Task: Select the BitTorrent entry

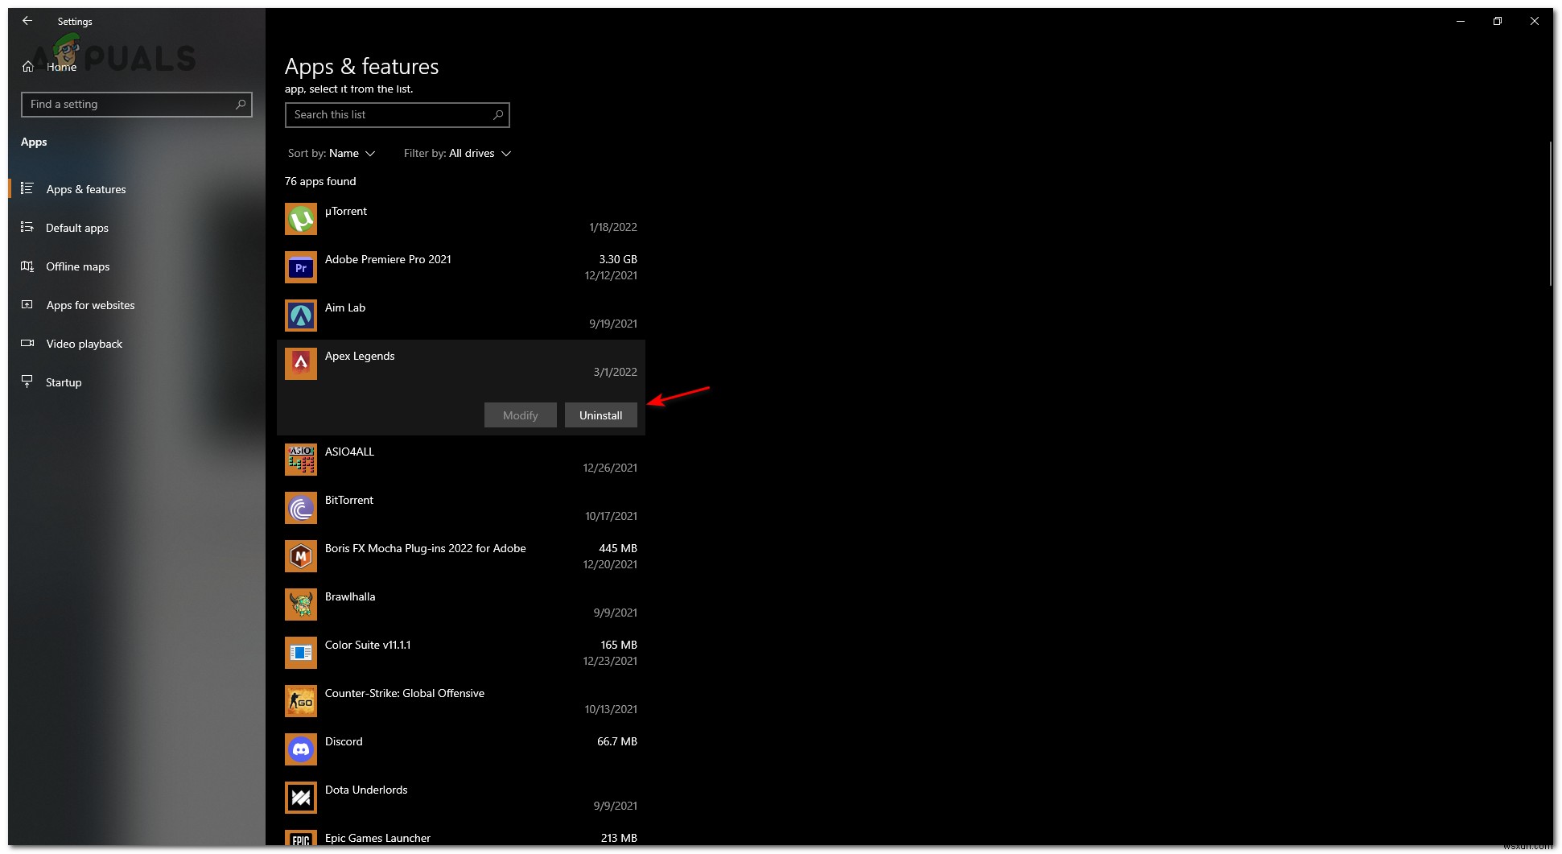Action: (461, 508)
